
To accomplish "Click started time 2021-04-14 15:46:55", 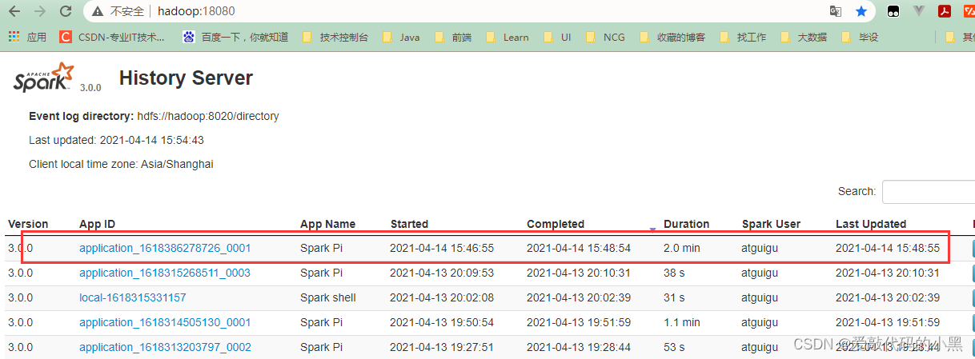I will point(442,248).
